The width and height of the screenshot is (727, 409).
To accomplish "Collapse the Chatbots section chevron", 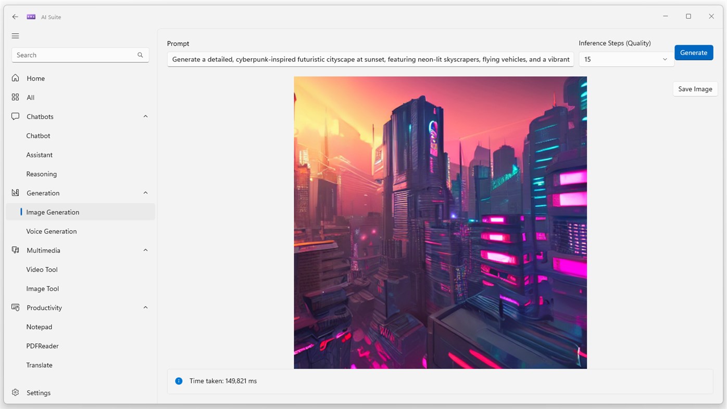I will (x=145, y=116).
